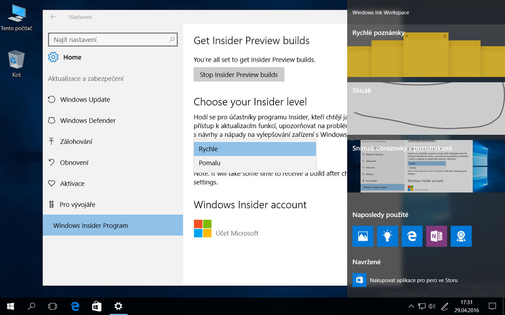Click Stop Insider Preview builds button
The image size is (505, 315).
239,74
